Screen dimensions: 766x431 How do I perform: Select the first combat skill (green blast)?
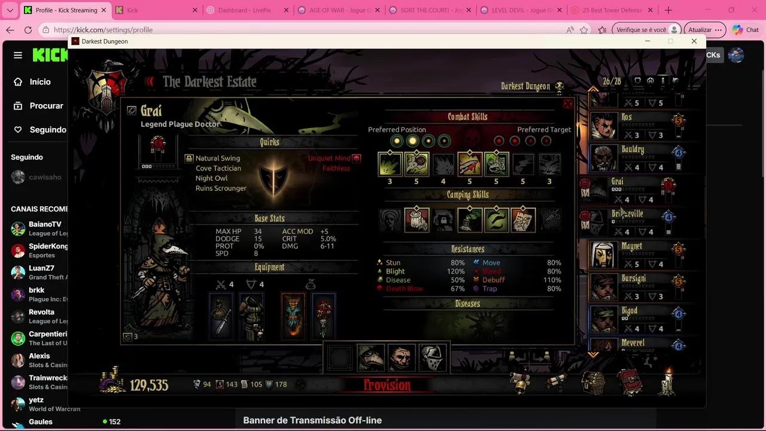point(390,164)
